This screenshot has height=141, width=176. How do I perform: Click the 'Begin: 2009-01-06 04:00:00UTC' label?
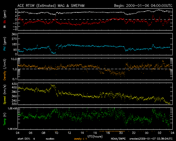[143, 6]
